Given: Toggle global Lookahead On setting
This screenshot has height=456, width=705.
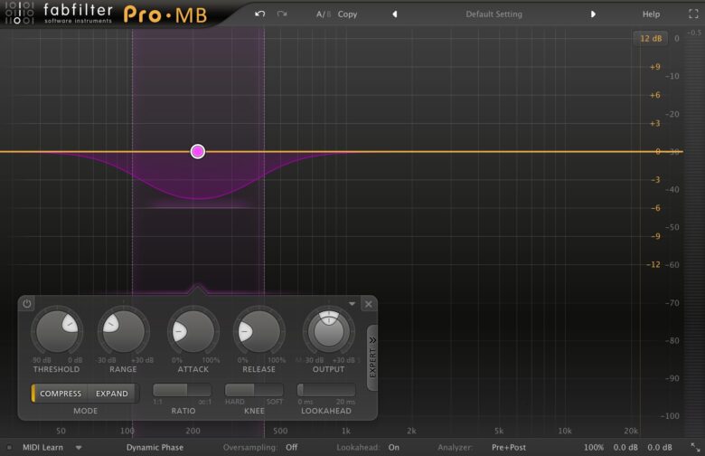Looking at the screenshot, I should [393, 448].
